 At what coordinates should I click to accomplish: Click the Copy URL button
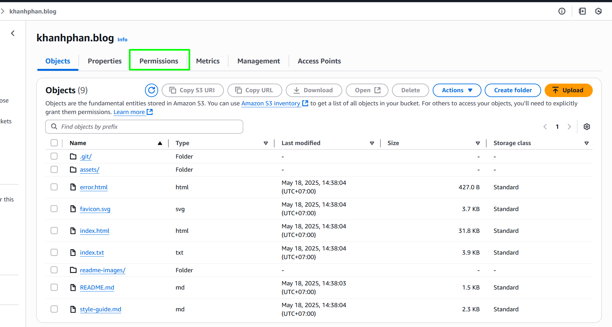[x=255, y=90]
